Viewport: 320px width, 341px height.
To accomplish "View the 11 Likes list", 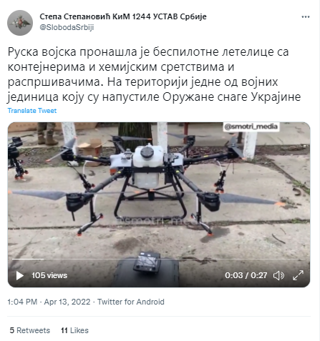I will click(74, 330).
